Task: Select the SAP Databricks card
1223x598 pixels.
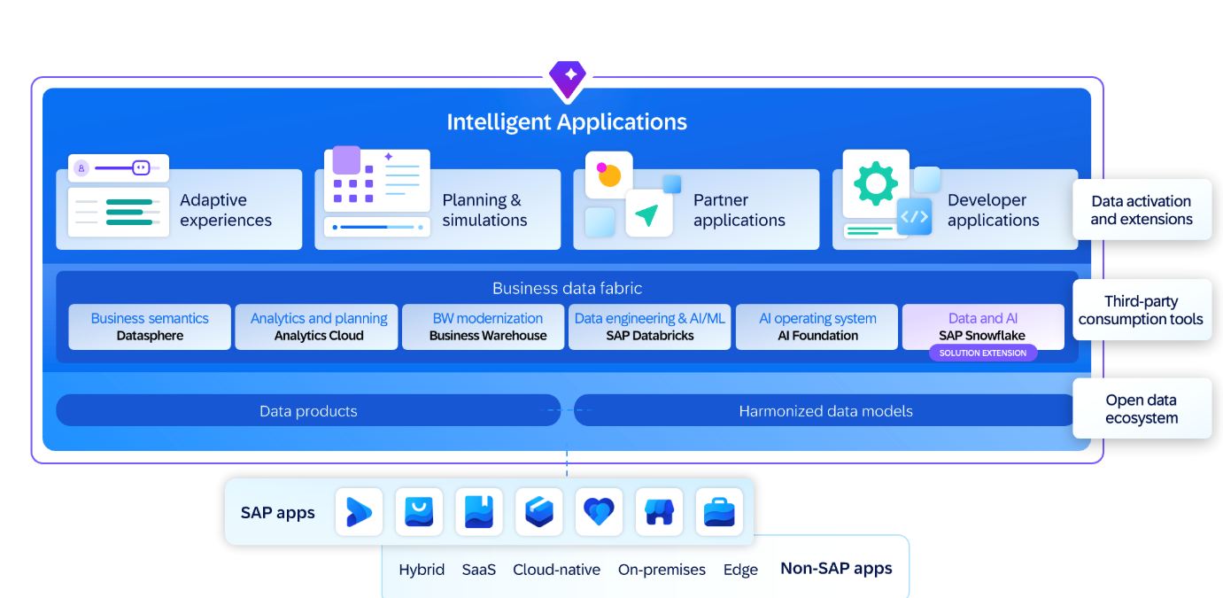Action: tap(650, 327)
